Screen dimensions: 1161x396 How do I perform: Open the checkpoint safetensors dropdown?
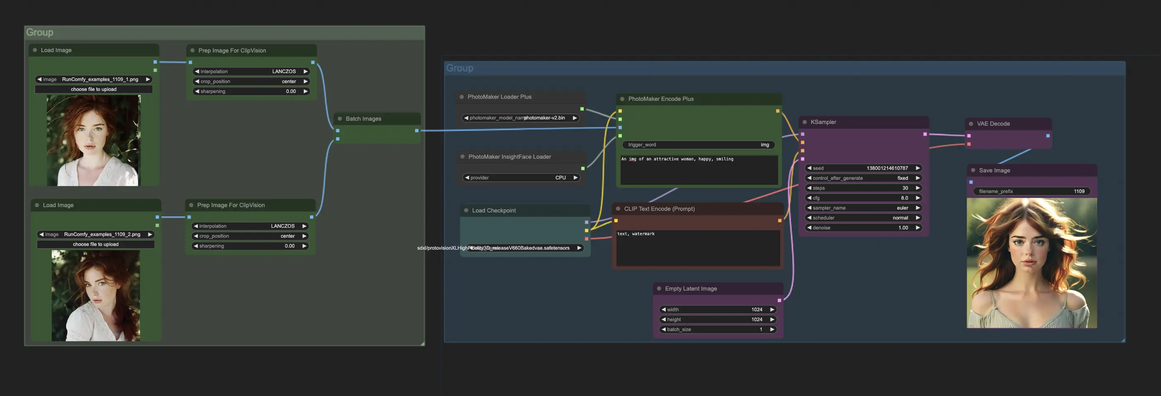(525, 248)
